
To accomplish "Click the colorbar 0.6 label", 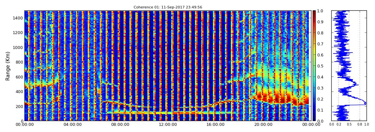I will 320,55.
